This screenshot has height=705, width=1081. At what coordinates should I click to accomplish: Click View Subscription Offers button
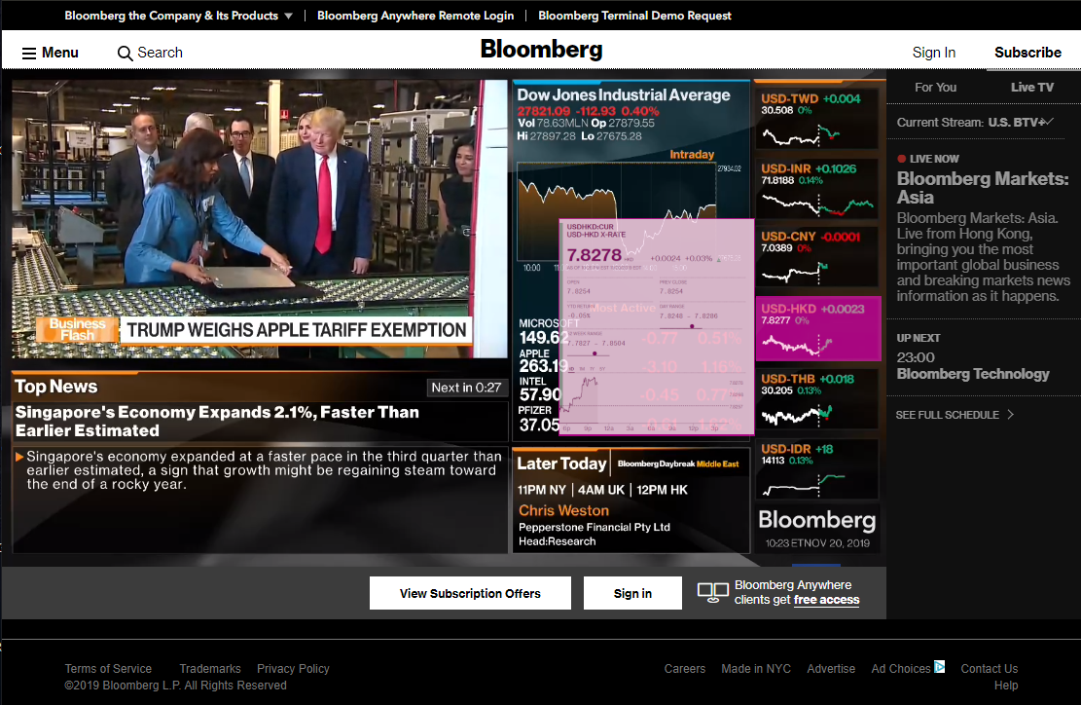(470, 593)
